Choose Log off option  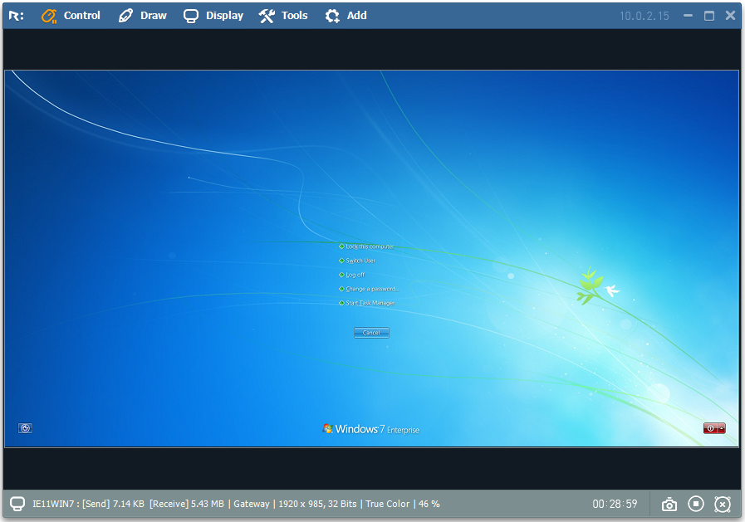point(355,275)
